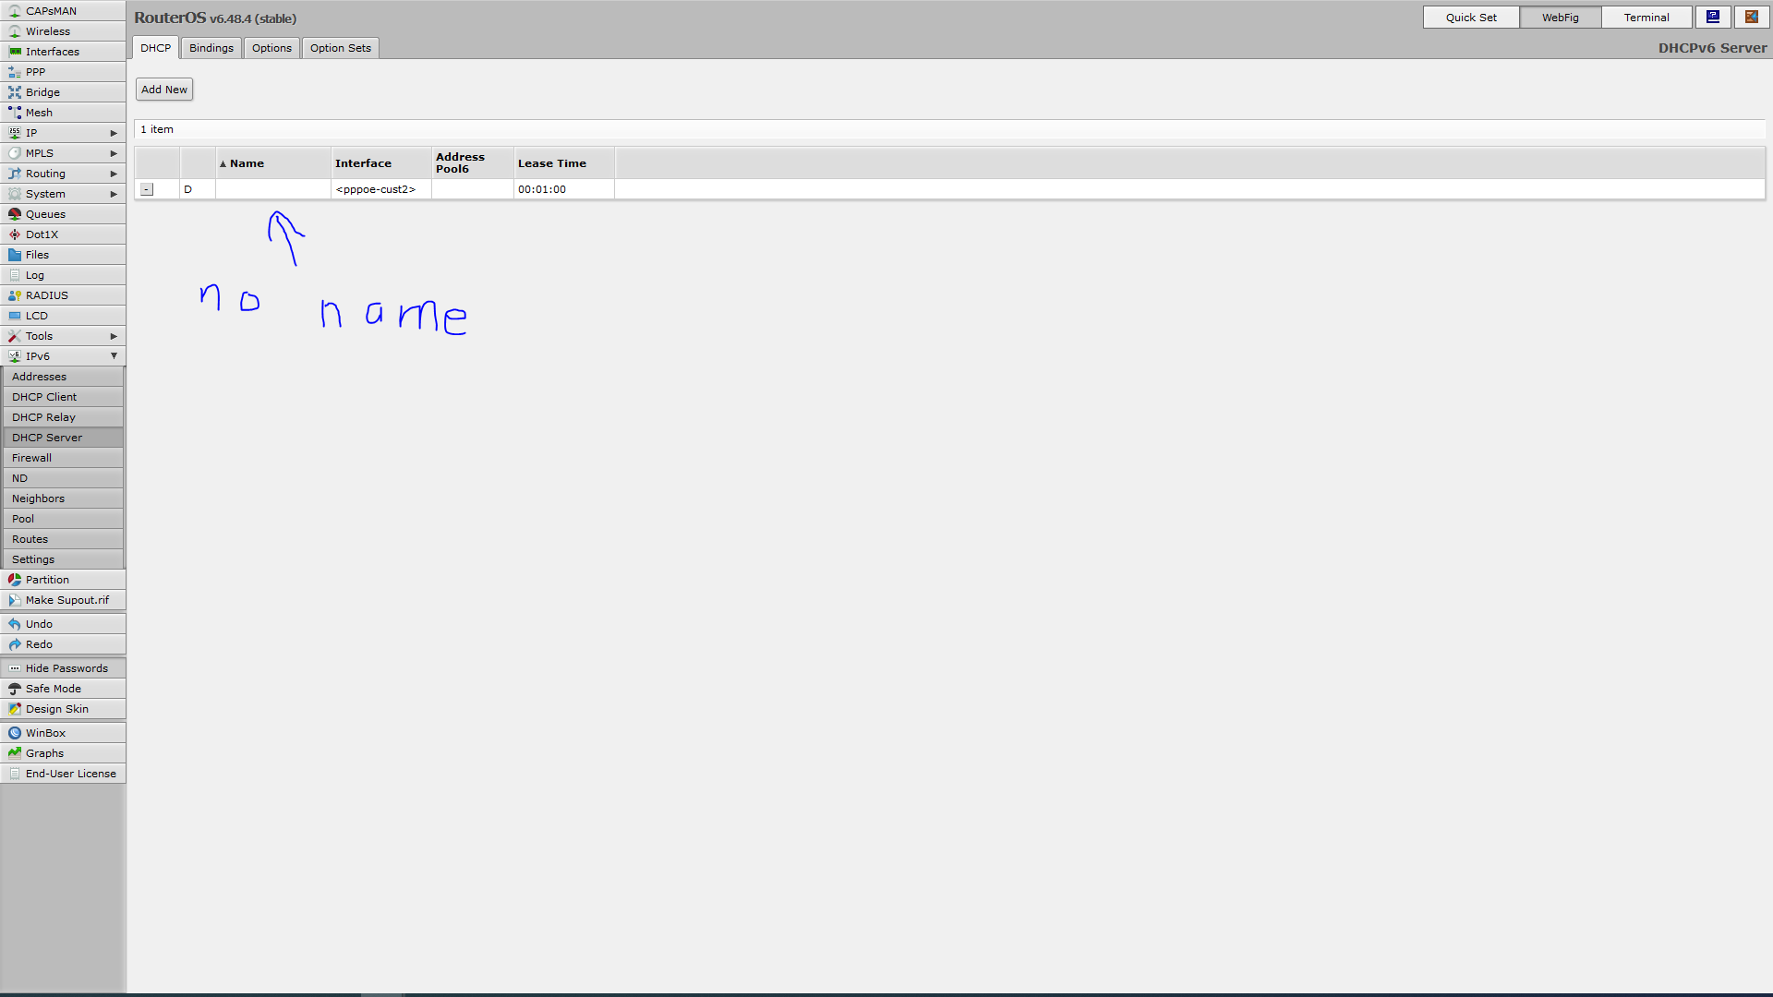Click the WinBox icon
Screen dimensions: 1773x997
(x=15, y=733)
